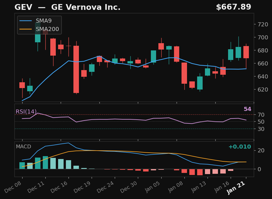Click the RSI 50 axis label
Viewport: 272px width, 199px height.
click(261, 122)
